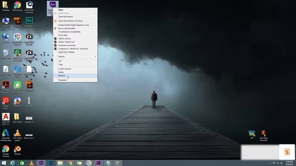296x166 pixels.
Task: Select the Blender desktop shortcut
Action: 18,150
